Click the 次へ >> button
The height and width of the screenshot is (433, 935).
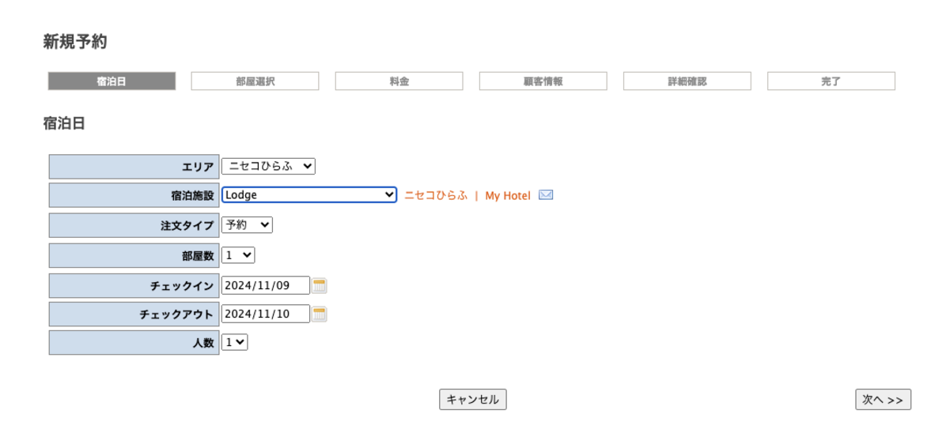coord(883,400)
